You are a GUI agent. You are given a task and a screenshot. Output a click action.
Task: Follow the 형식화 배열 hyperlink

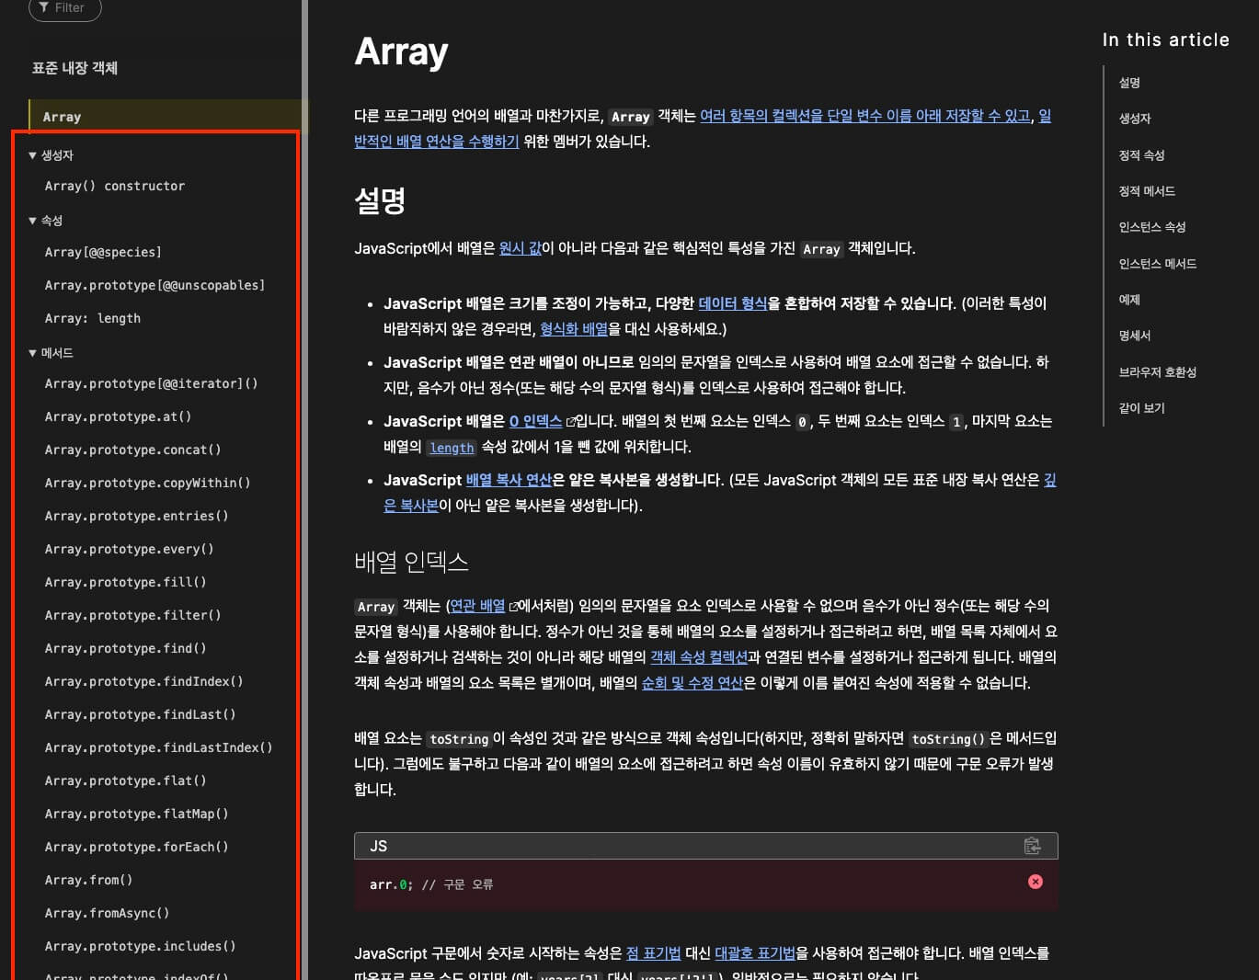click(573, 329)
